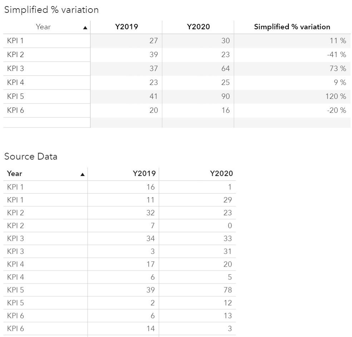Select the KPI 2 row label with -41 % variation
This screenshot has width=352, height=337.
pyautogui.click(x=15, y=55)
